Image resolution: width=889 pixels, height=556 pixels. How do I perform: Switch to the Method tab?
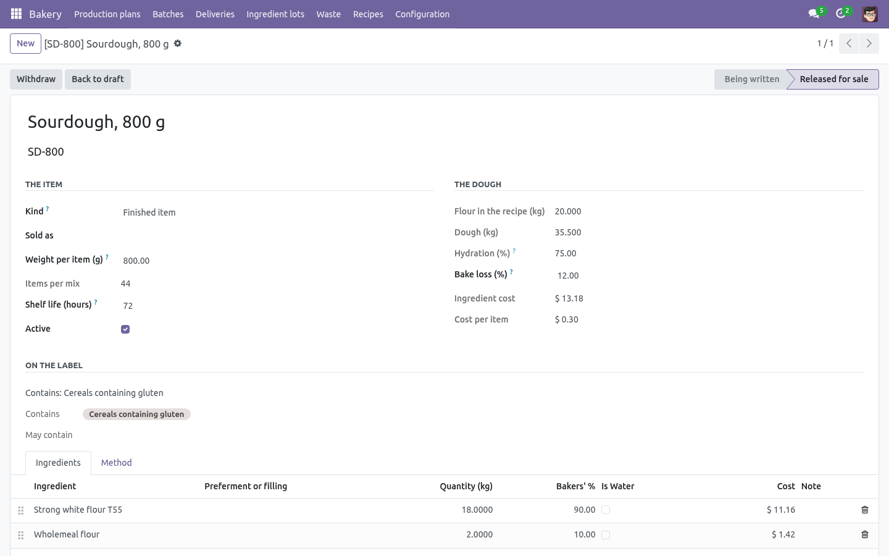tap(117, 463)
